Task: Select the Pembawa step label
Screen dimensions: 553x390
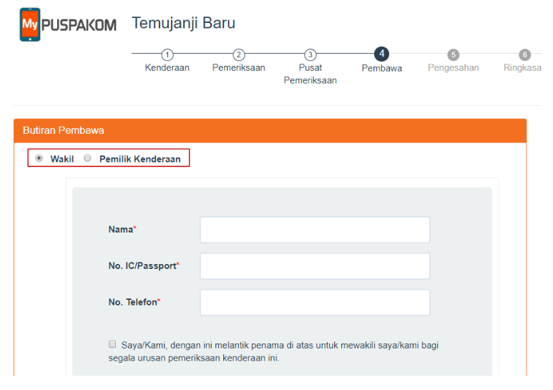Action: point(381,69)
